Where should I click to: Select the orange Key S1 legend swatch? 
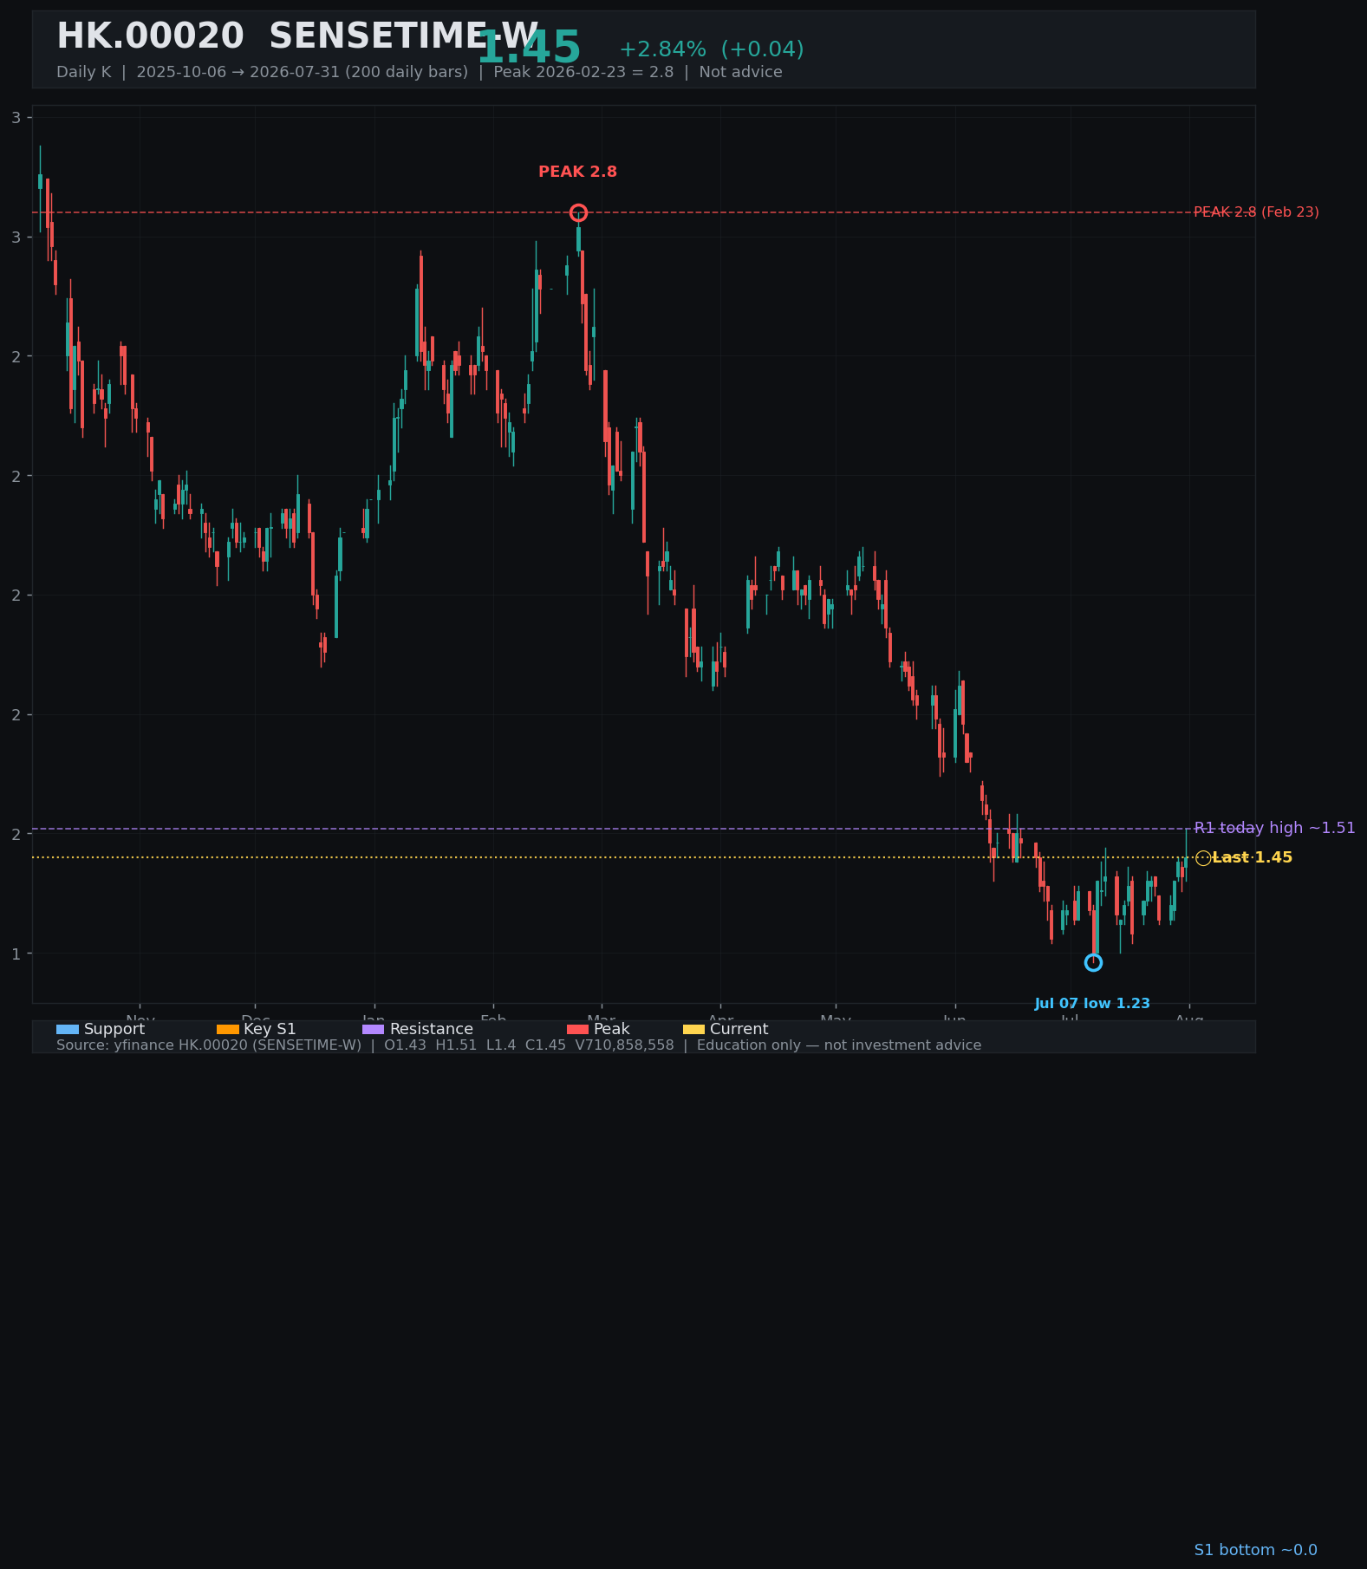coord(227,1029)
